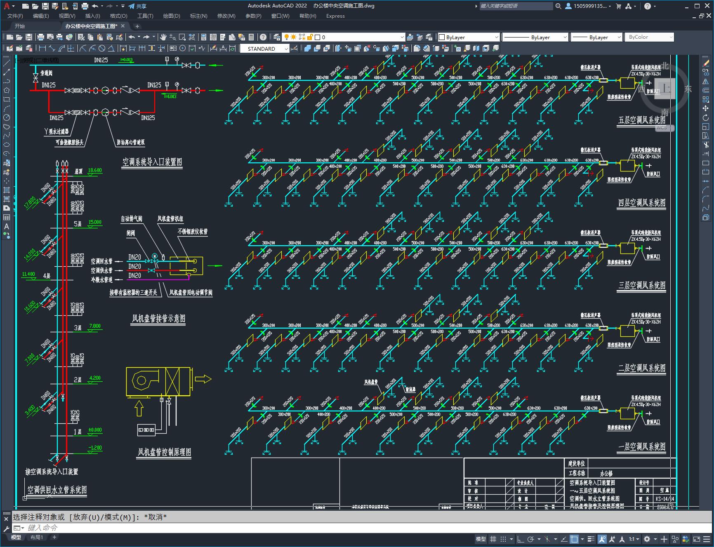The height and width of the screenshot is (547, 714).
Task: Toggle object snap in status bar
Action: pos(574,539)
